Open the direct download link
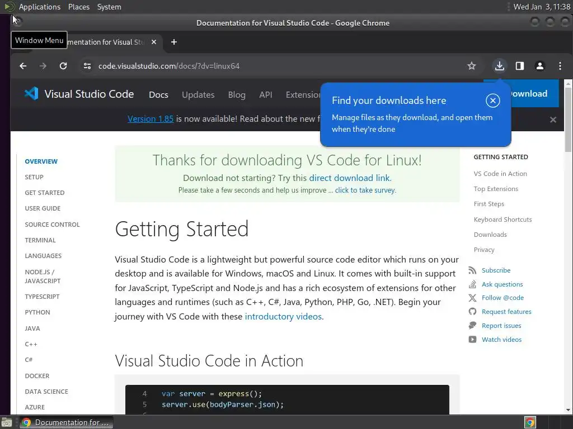This screenshot has height=429, width=573. (349, 178)
